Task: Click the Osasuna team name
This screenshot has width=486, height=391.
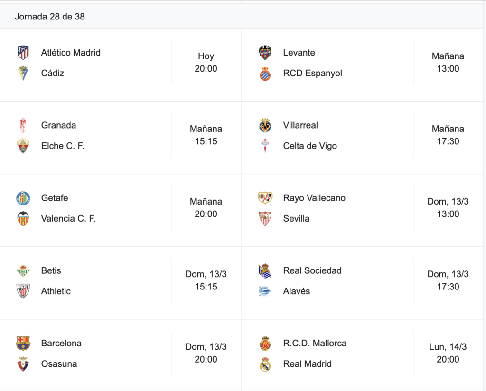Action: (x=59, y=364)
